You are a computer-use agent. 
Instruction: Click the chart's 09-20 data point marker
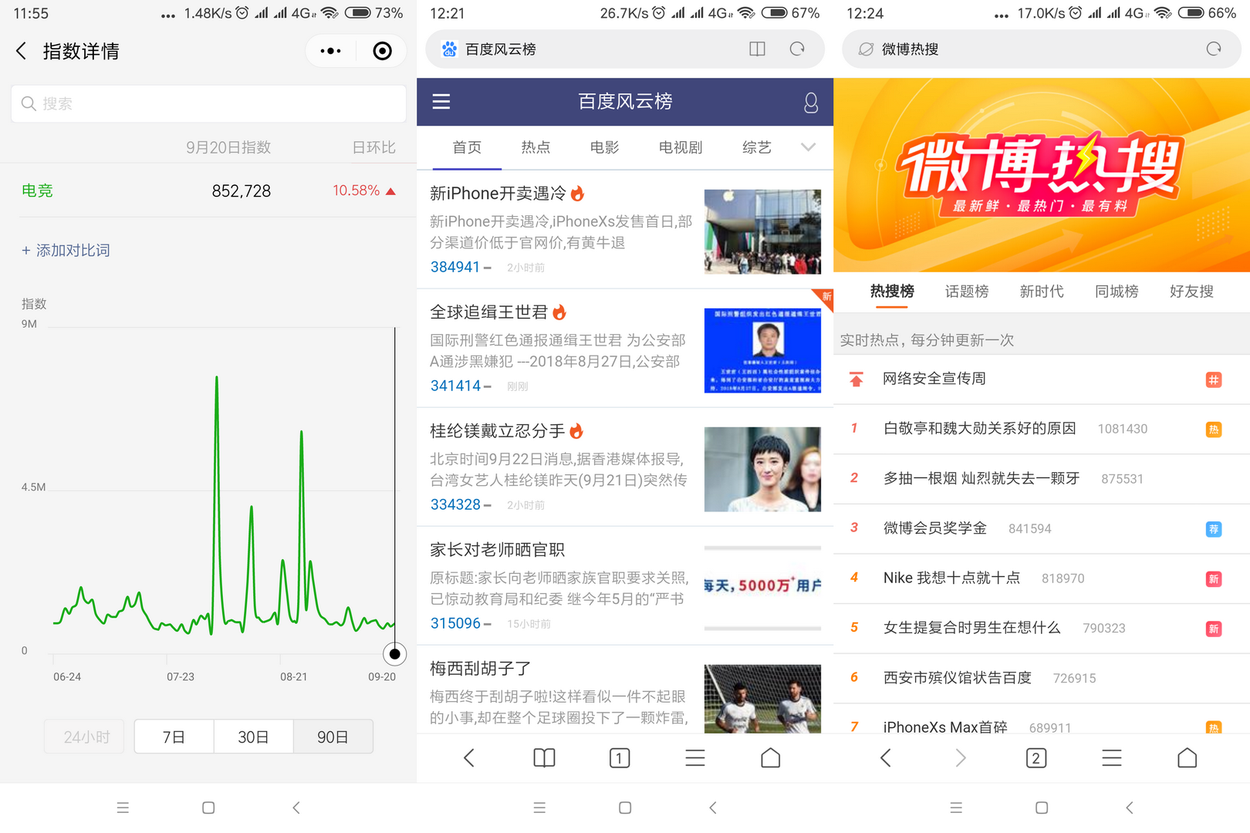pos(394,654)
